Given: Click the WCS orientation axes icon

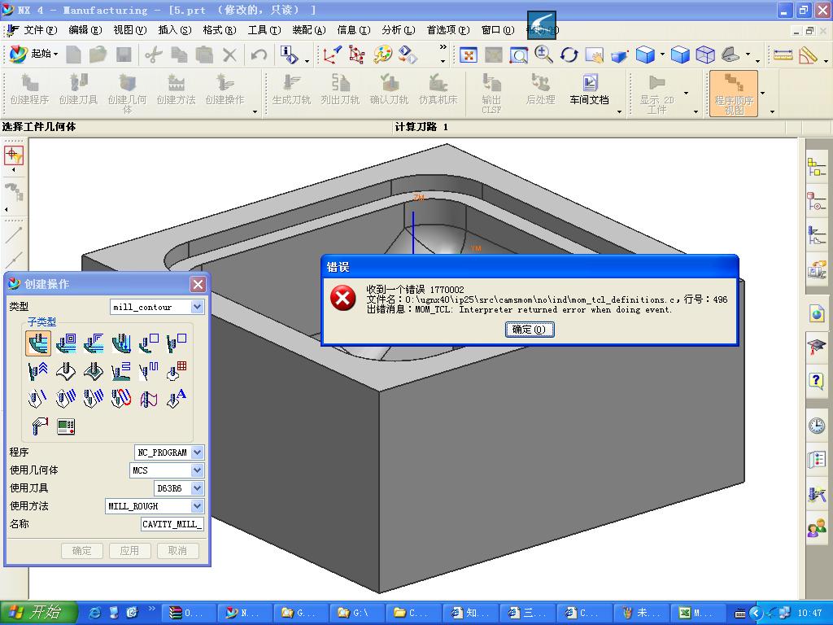Looking at the screenshot, I should click(x=332, y=55).
